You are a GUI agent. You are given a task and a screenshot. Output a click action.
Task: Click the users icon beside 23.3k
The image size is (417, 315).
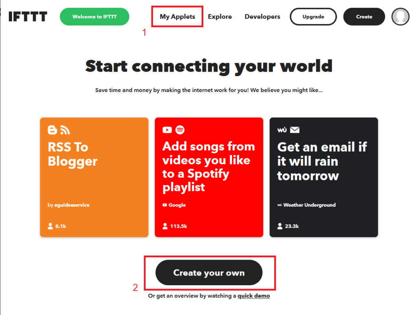280,226
